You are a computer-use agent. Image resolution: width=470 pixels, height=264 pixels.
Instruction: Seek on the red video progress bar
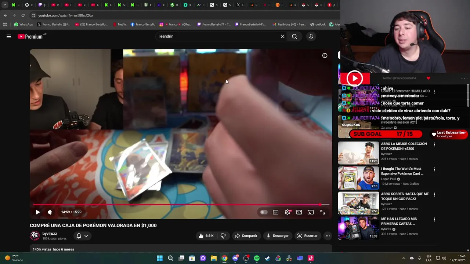click(181, 205)
